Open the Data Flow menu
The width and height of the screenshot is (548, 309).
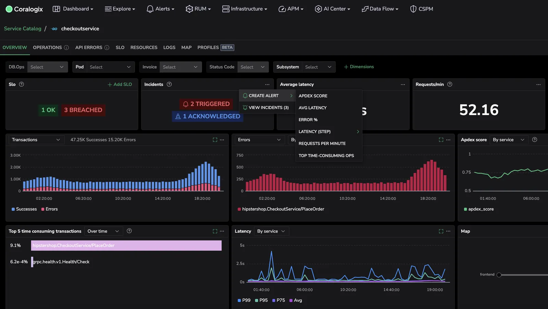click(380, 9)
